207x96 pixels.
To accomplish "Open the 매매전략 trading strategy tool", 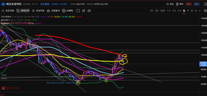I will tap(23, 11).
